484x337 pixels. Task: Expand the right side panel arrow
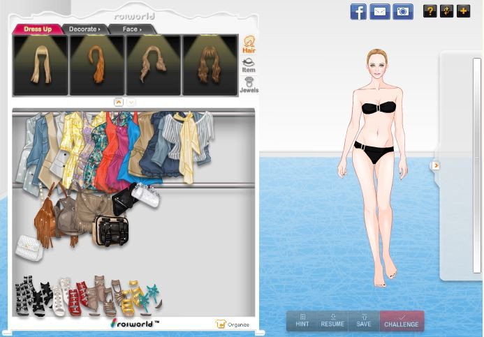436,165
